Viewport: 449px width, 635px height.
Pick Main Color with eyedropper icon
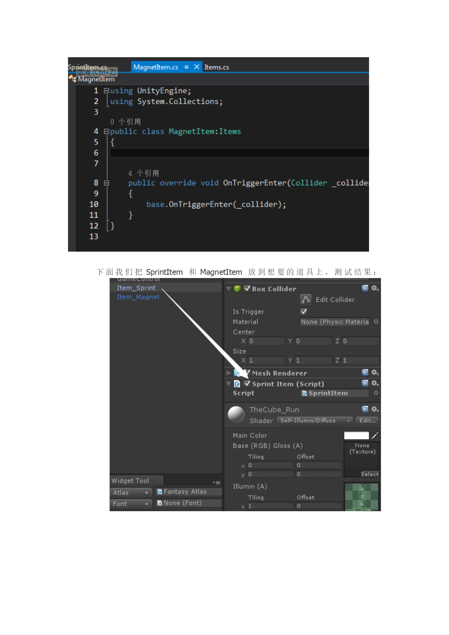pos(375,435)
